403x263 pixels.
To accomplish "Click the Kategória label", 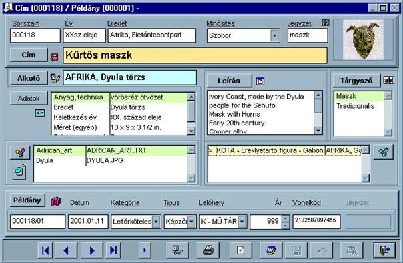I will pos(125,203).
